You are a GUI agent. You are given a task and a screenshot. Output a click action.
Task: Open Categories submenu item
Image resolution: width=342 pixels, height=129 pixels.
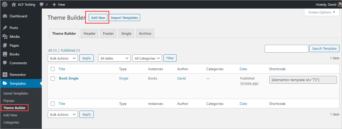pos(11,122)
